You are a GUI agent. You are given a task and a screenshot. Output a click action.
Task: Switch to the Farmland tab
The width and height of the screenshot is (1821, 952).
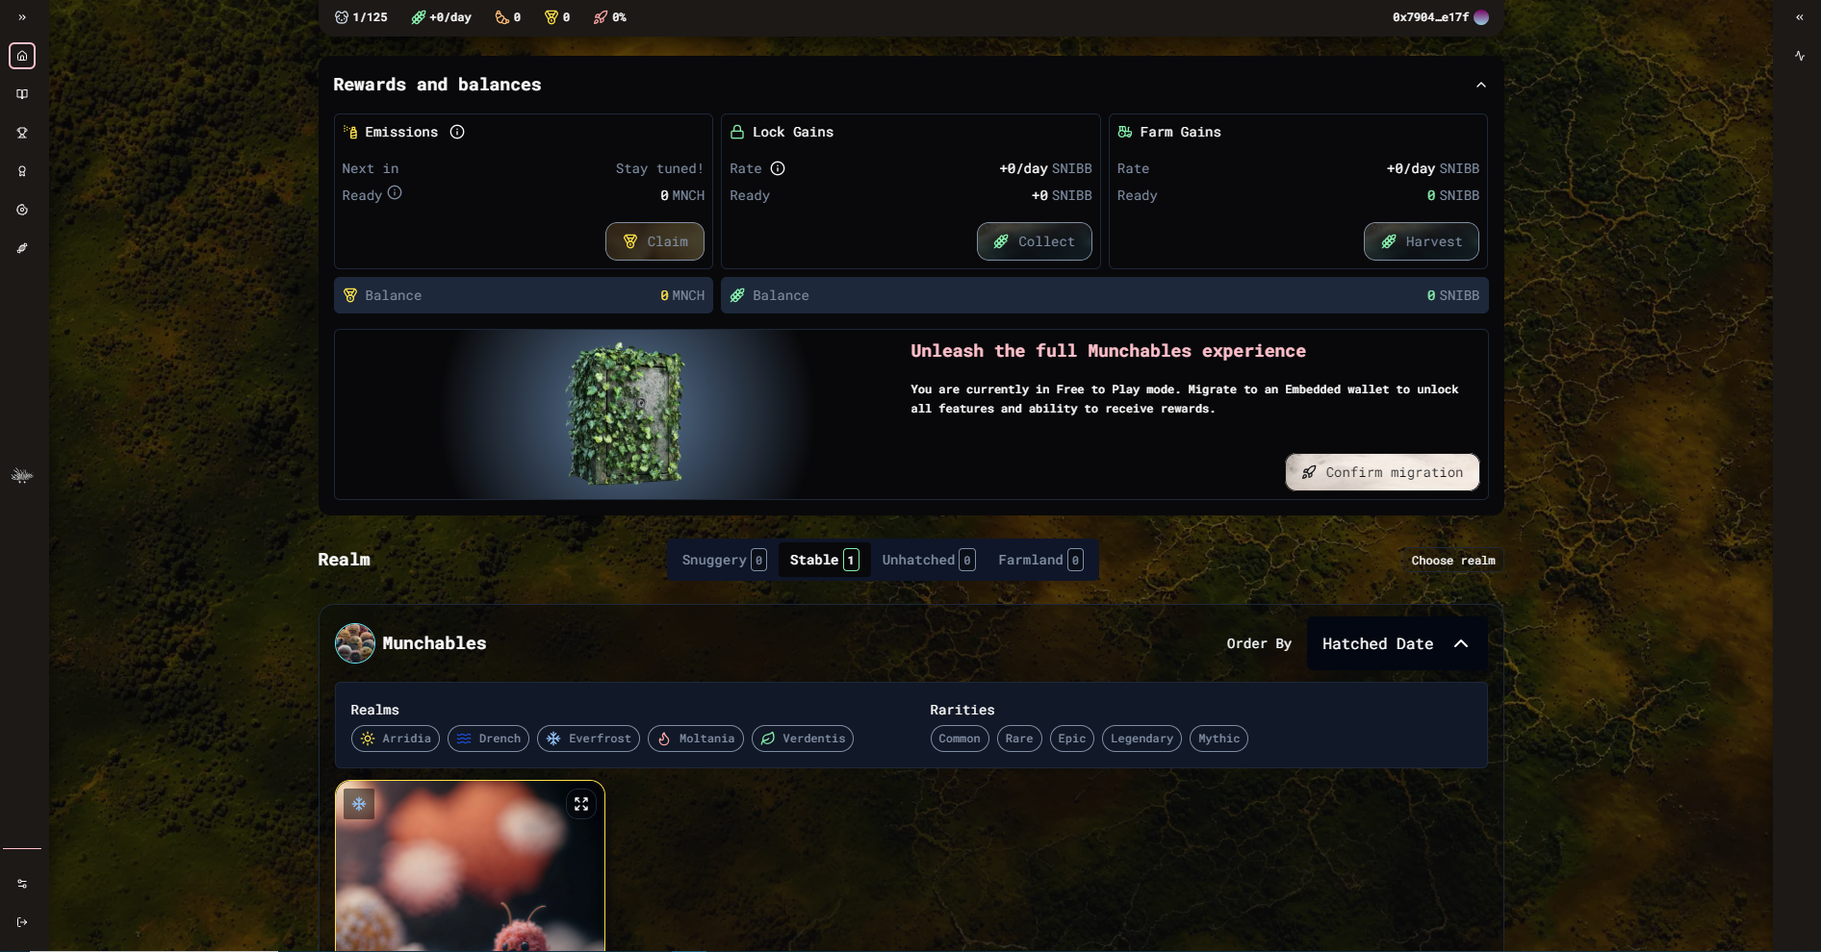(1040, 560)
